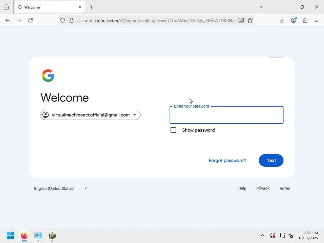The width and height of the screenshot is (324, 243).
Task: Click the install page icon in the address bar
Action: [241, 20]
